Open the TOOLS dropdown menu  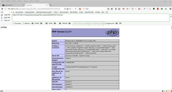pyautogui.click(x=56, y=12)
